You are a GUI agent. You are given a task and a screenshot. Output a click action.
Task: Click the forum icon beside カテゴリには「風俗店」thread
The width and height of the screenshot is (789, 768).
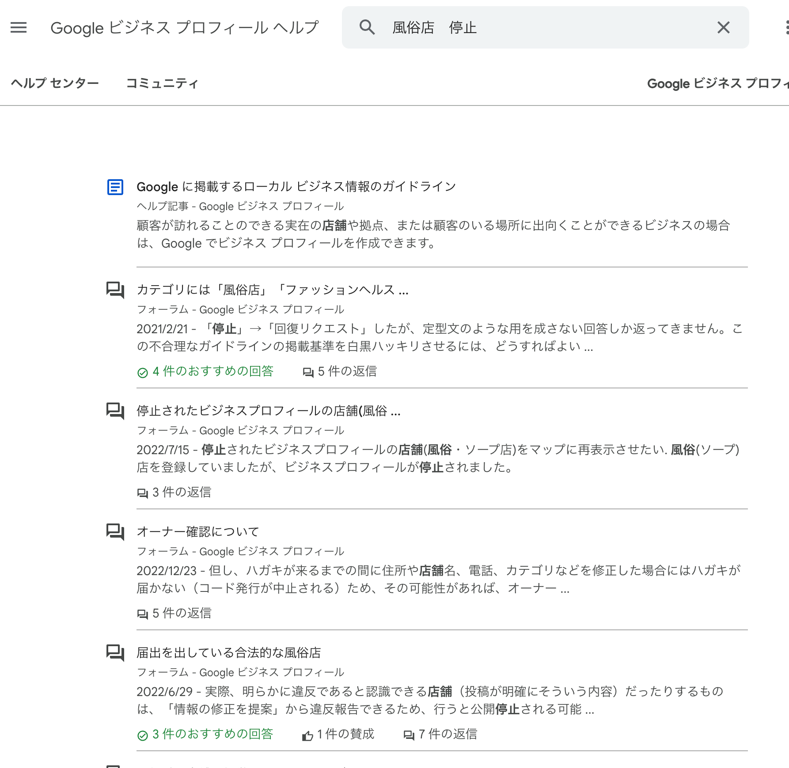(115, 290)
